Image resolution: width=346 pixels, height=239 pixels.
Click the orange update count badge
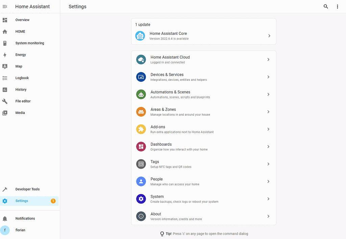(x=53, y=200)
